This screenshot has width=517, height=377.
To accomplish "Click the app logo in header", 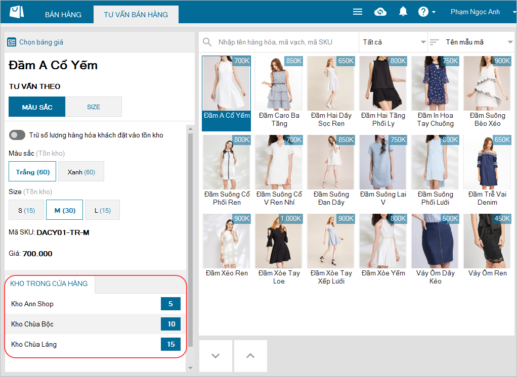I will [x=16, y=12].
